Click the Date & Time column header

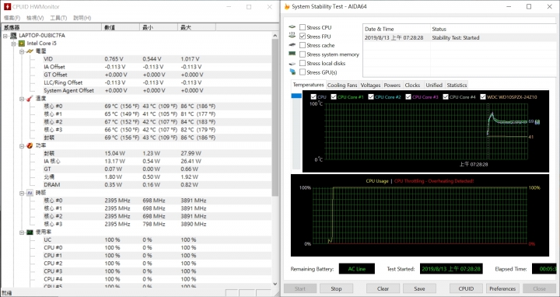(397, 29)
